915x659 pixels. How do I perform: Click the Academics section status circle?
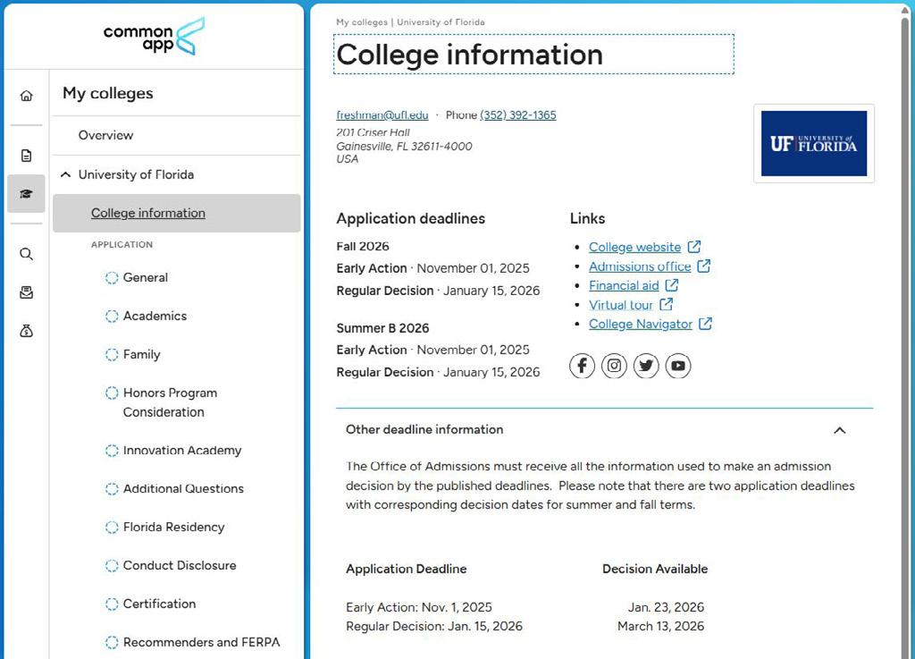click(112, 317)
